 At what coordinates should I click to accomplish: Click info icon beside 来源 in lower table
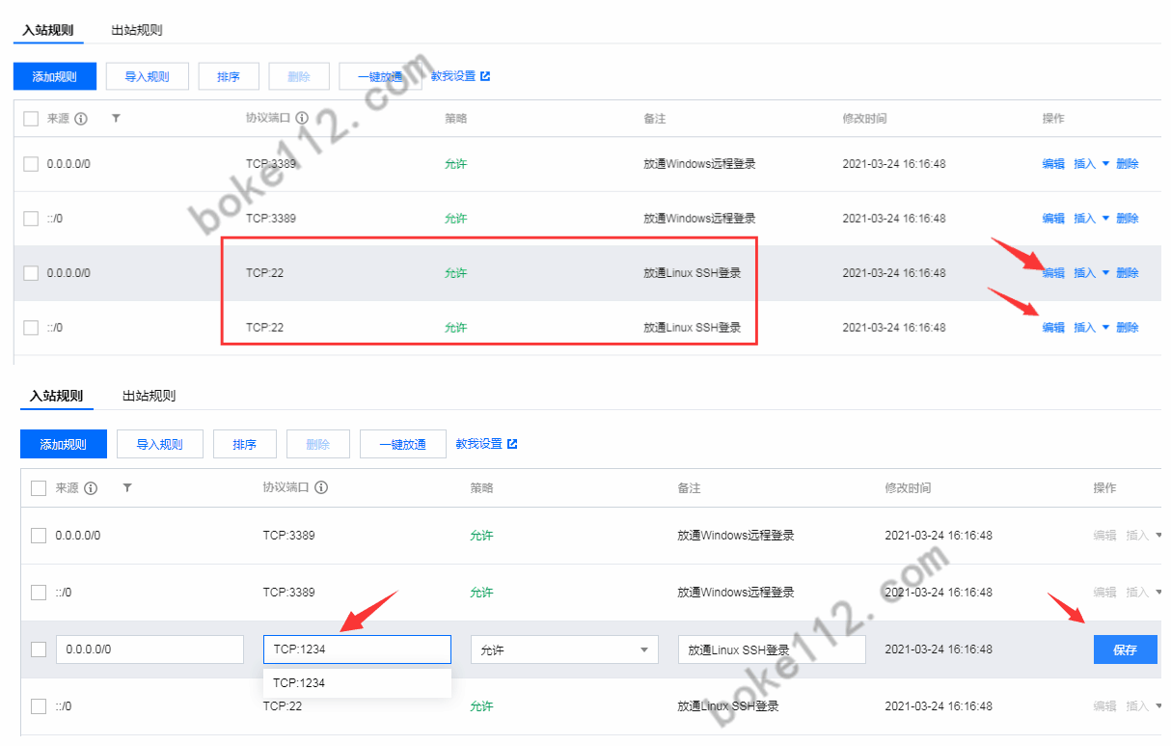coord(91,488)
